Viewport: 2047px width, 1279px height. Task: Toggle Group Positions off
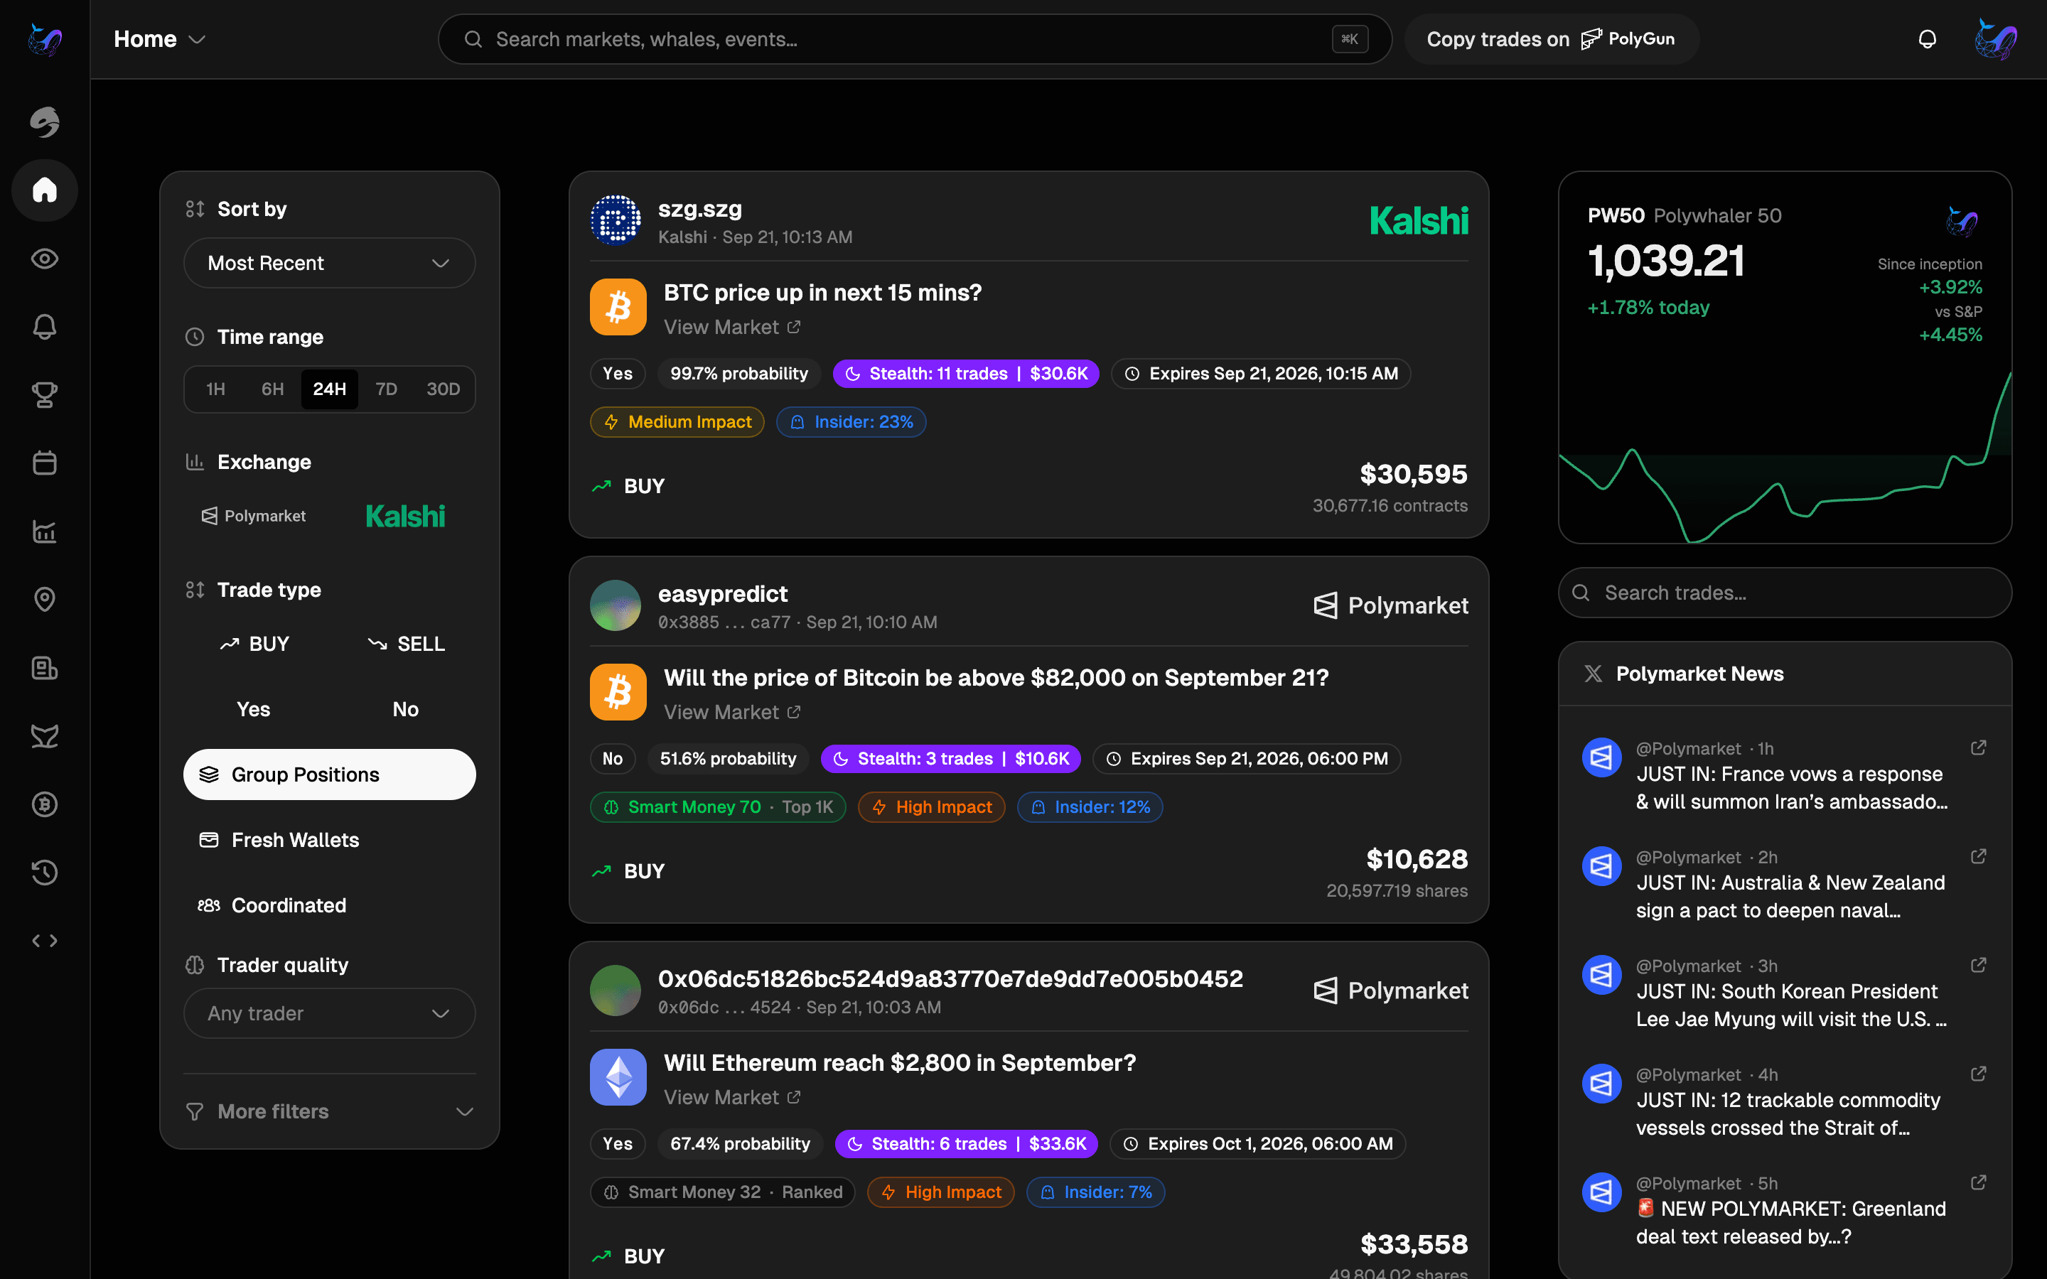[x=330, y=775]
